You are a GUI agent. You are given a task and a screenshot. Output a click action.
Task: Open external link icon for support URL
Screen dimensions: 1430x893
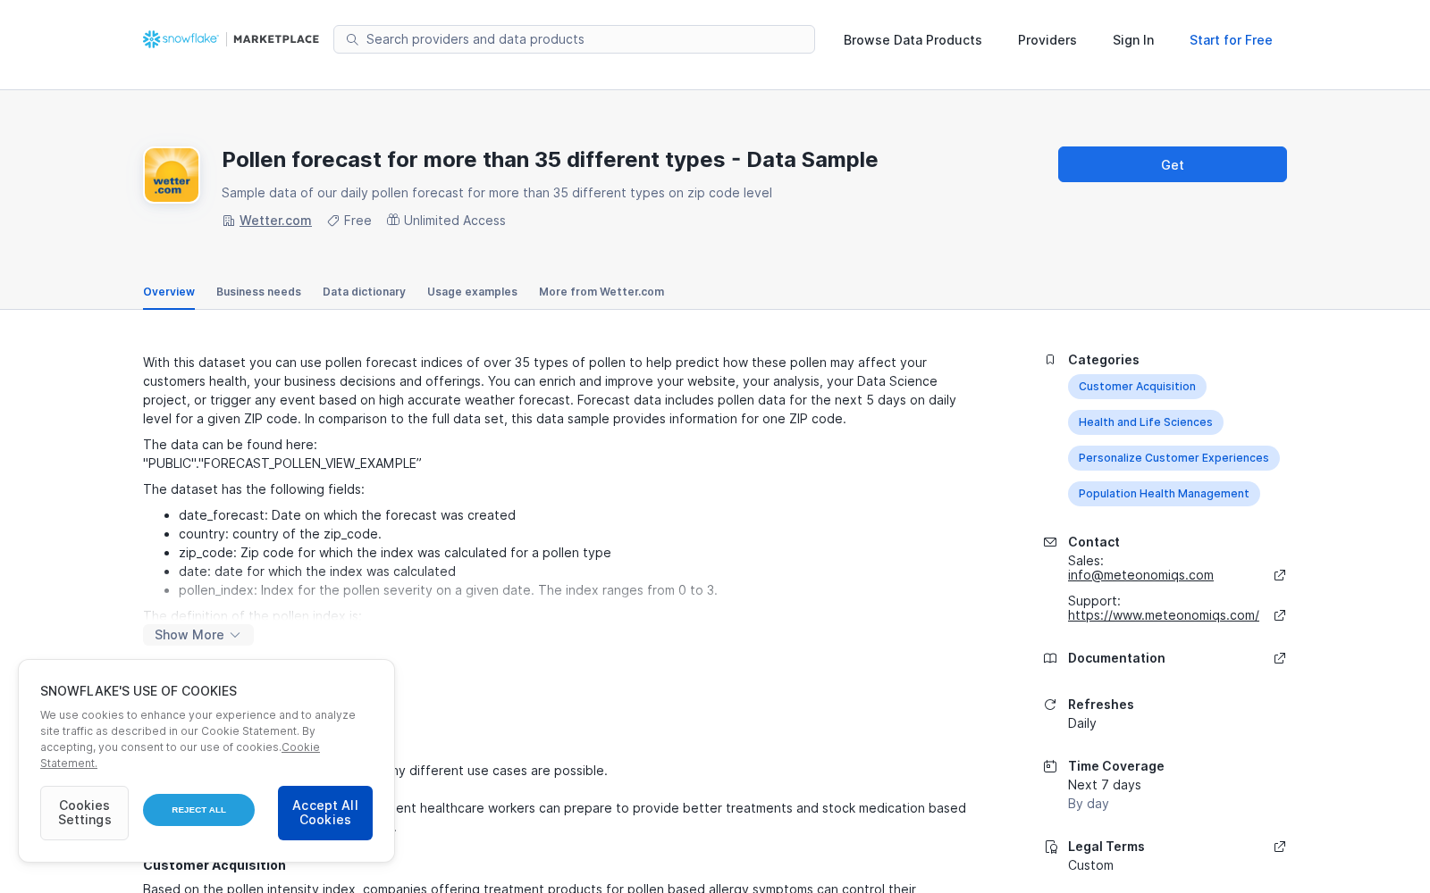point(1280,615)
